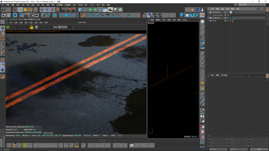269x151 pixels.
Task: Click the Make Editable icon in left palette
Action: coord(3,22)
